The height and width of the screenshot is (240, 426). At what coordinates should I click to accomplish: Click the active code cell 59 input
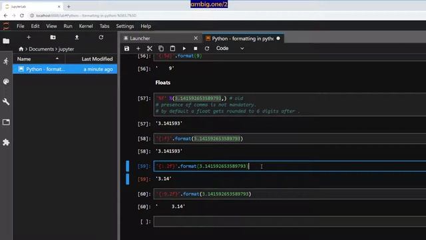[x=290, y=166]
